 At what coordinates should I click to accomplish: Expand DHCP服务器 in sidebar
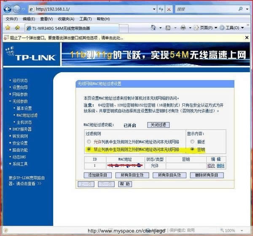point(22,129)
